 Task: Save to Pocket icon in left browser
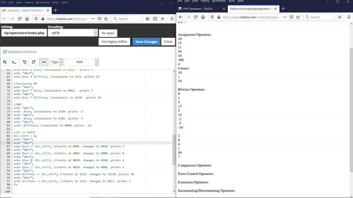[99, 19]
